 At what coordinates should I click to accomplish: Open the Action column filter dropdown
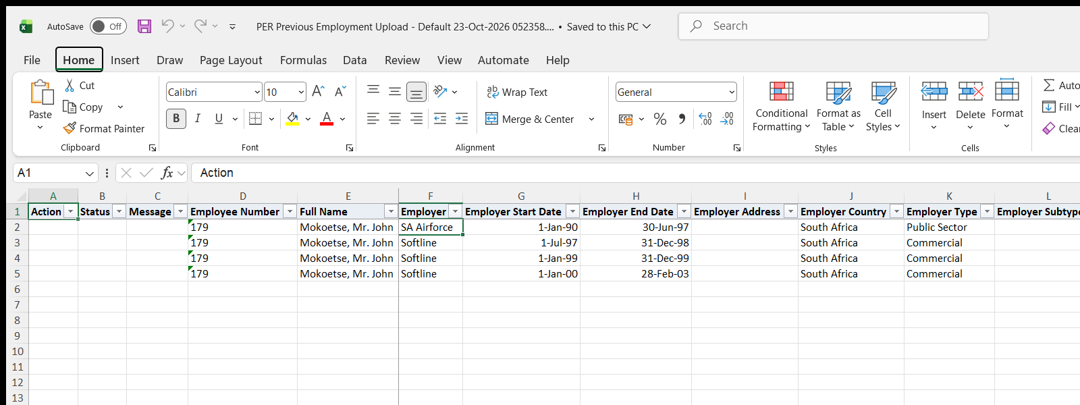point(70,212)
